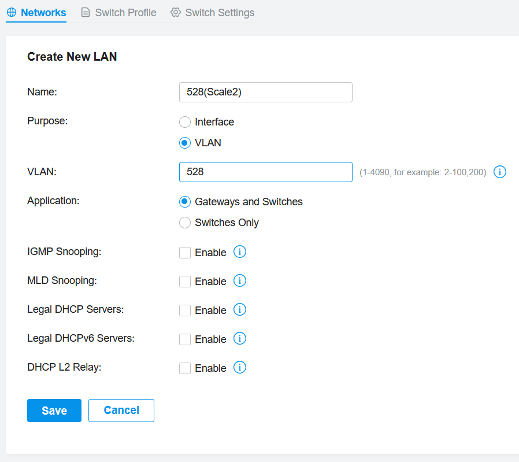Image resolution: width=519 pixels, height=462 pixels.
Task: Click MLD Snooping info icon
Action: coord(240,280)
